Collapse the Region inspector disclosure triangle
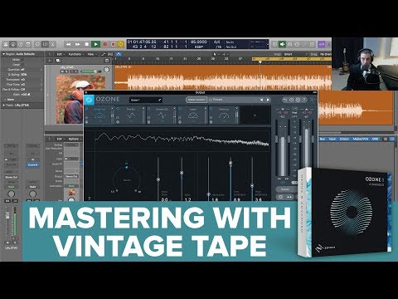This screenshot has width=398, height=299. click(x=3, y=54)
